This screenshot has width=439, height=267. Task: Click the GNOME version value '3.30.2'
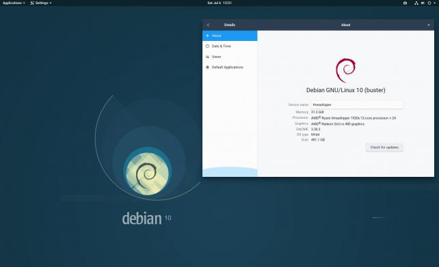pos(315,129)
